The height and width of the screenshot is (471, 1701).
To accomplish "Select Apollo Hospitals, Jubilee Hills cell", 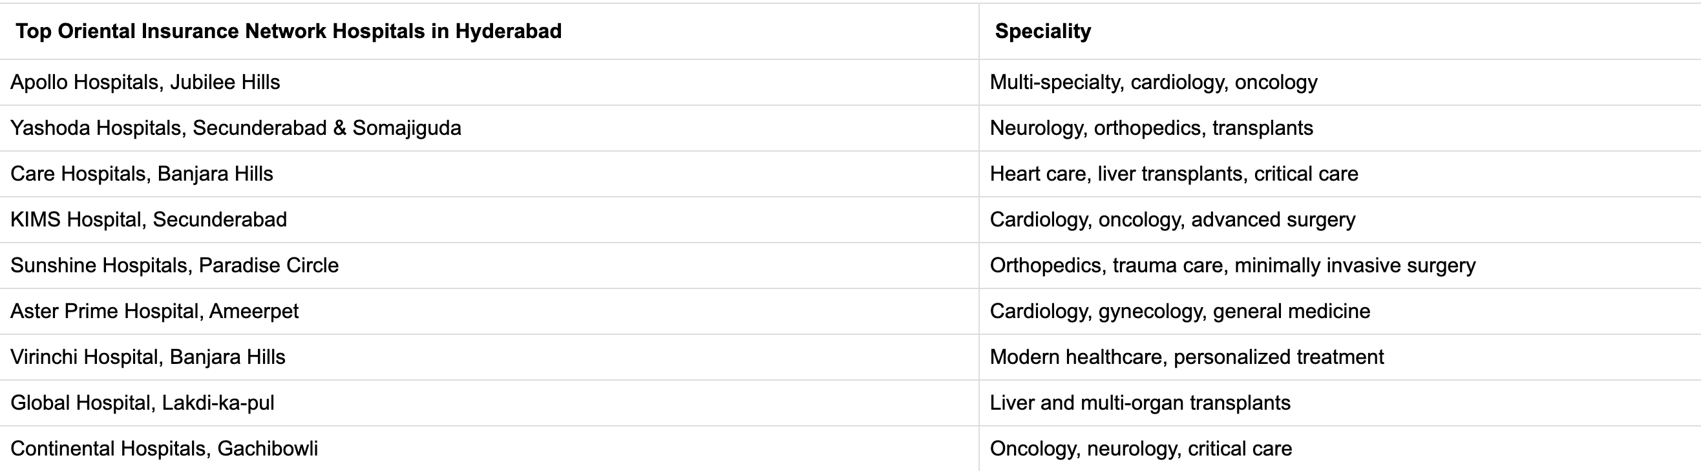I will tap(145, 83).
